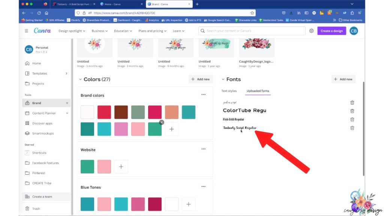384x216 pixels.
Task: Open the hamburger menu beside the Canva logo
Action: (26, 31)
